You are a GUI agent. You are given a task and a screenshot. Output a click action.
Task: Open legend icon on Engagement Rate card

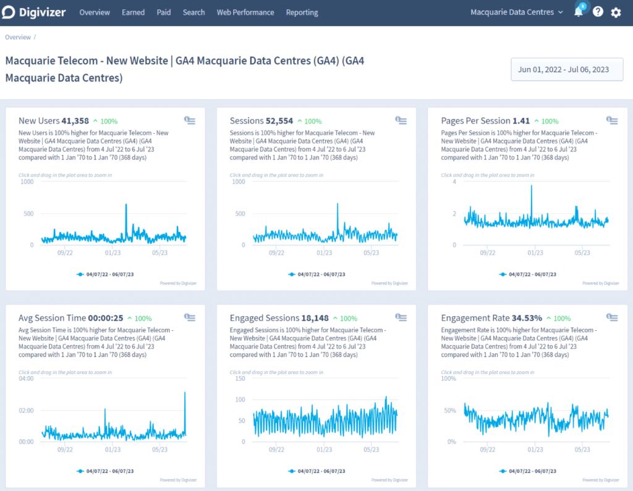point(612,317)
